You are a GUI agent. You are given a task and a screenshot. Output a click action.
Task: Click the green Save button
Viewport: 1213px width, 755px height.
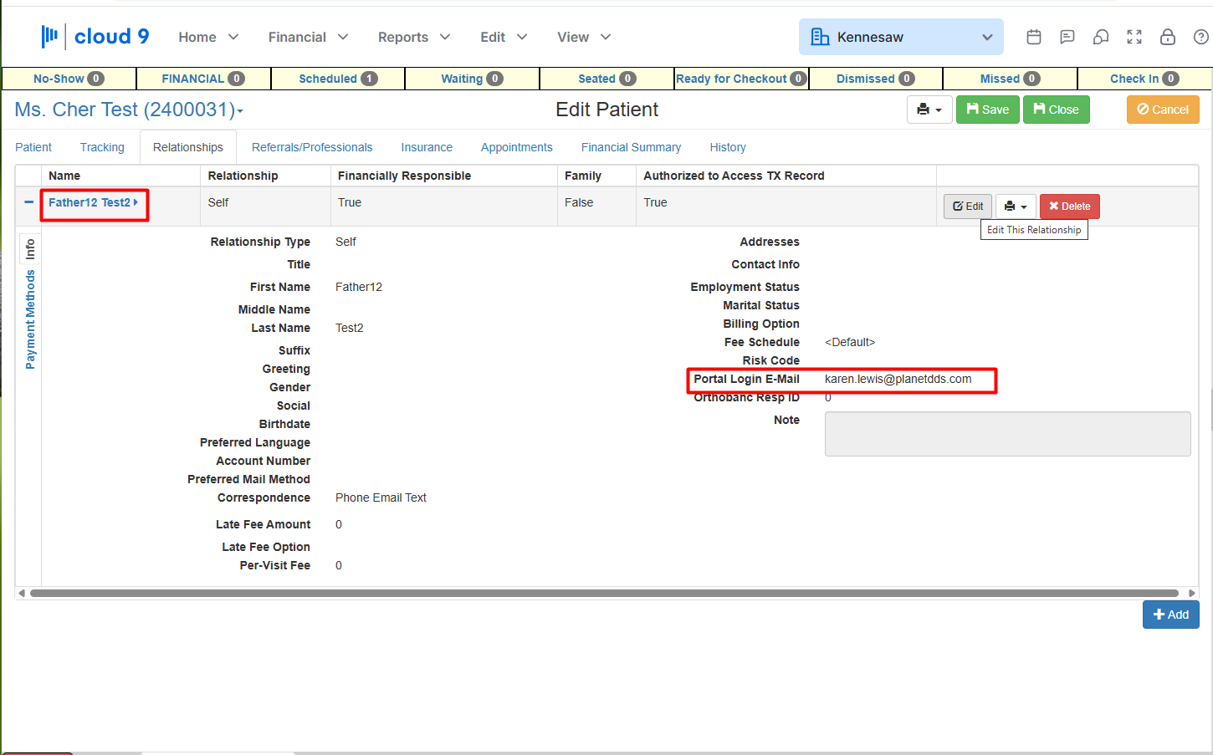click(x=988, y=110)
